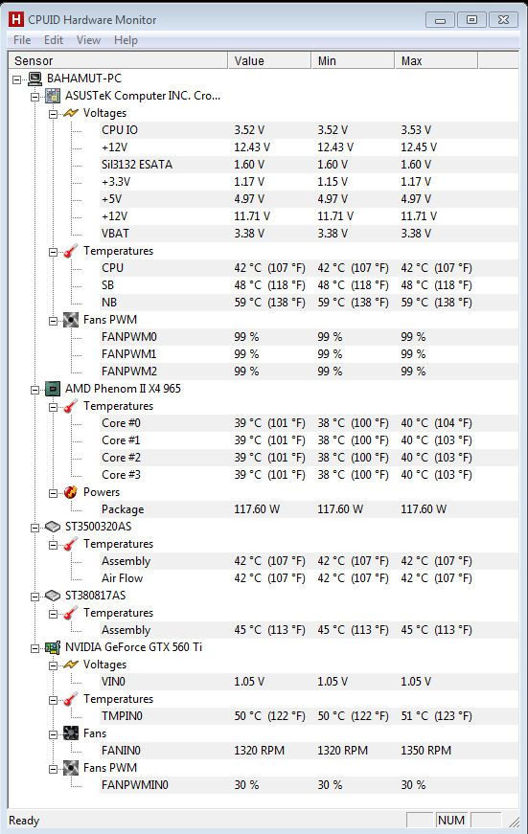The height and width of the screenshot is (834, 528).
Task: Collapse the NVIDIA GeForce GTX 560 Ti node
Action: 35,648
